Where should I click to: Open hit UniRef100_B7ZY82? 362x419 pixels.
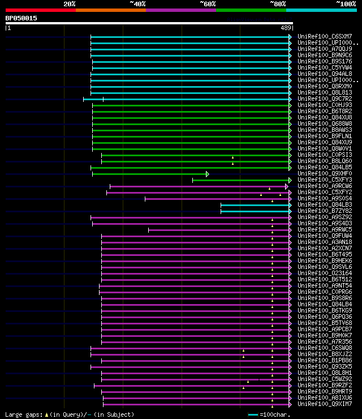325,211
